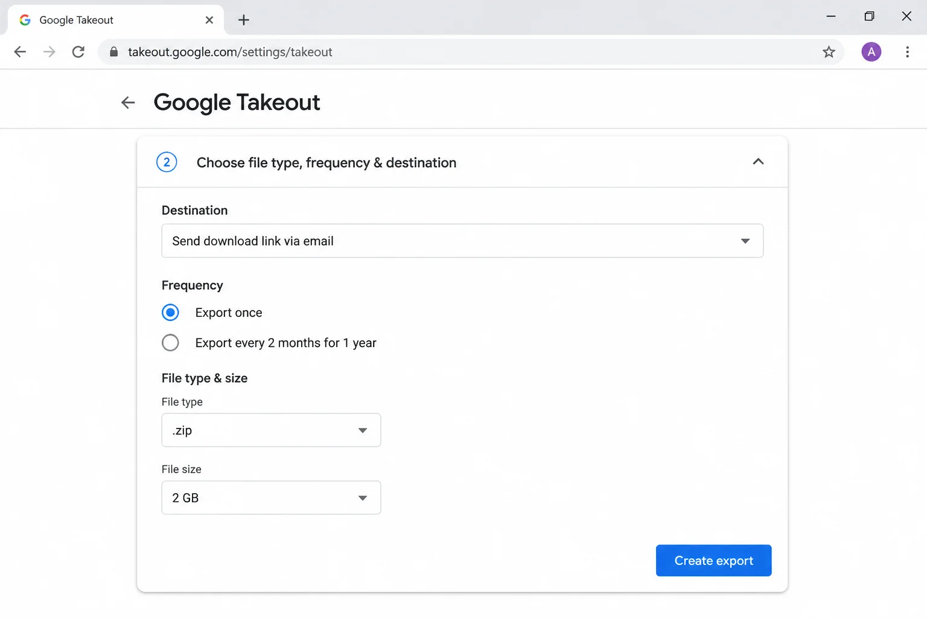Click 'Export every 2 months for 1 year' text
This screenshot has height=618, width=927.
[x=286, y=343]
